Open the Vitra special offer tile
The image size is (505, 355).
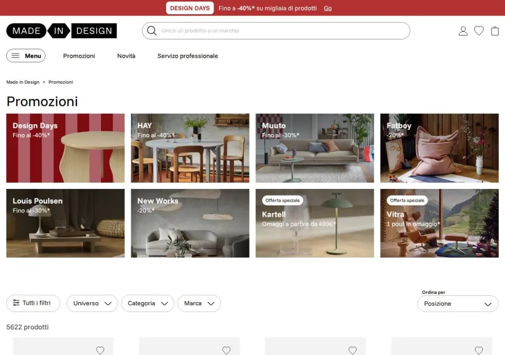click(x=439, y=223)
